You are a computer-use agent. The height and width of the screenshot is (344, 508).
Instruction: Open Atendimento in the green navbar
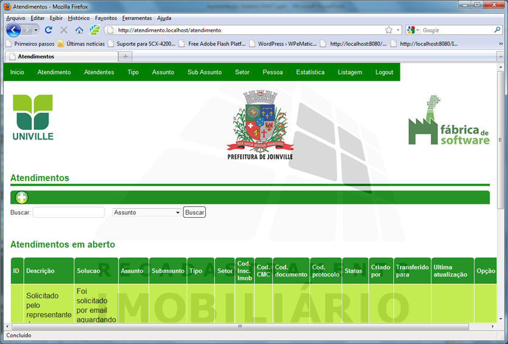click(54, 72)
